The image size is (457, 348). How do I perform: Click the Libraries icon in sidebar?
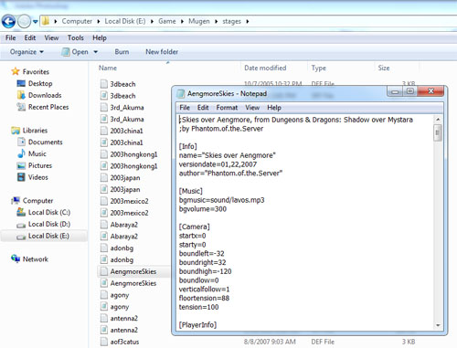click(16, 131)
